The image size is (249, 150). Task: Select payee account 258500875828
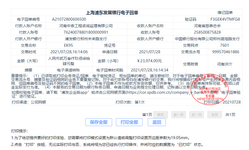pyautogui.click(x=207, y=32)
